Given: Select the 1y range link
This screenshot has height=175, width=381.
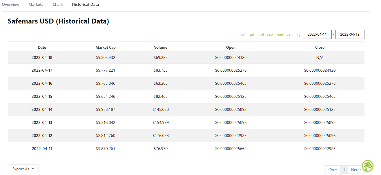Looking at the screenshot, I should (x=299, y=35).
